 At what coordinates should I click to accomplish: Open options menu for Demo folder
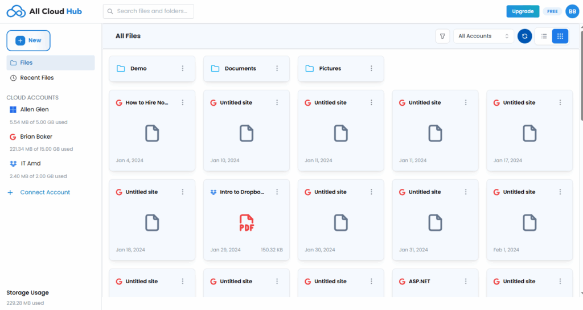(183, 68)
